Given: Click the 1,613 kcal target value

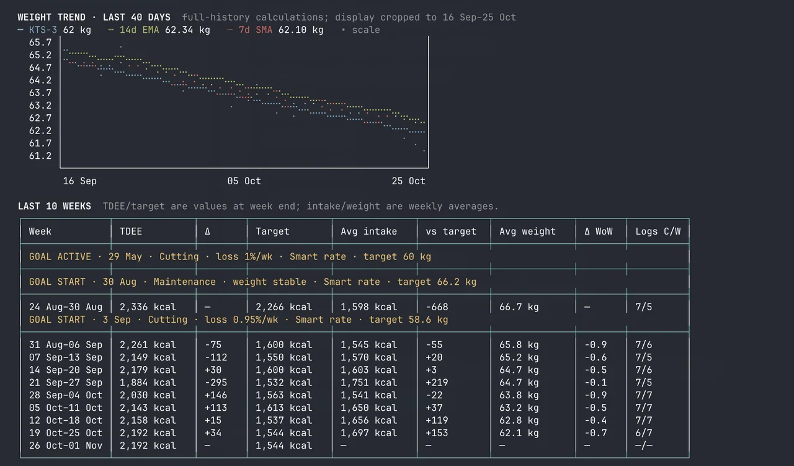Looking at the screenshot, I should click(284, 408).
